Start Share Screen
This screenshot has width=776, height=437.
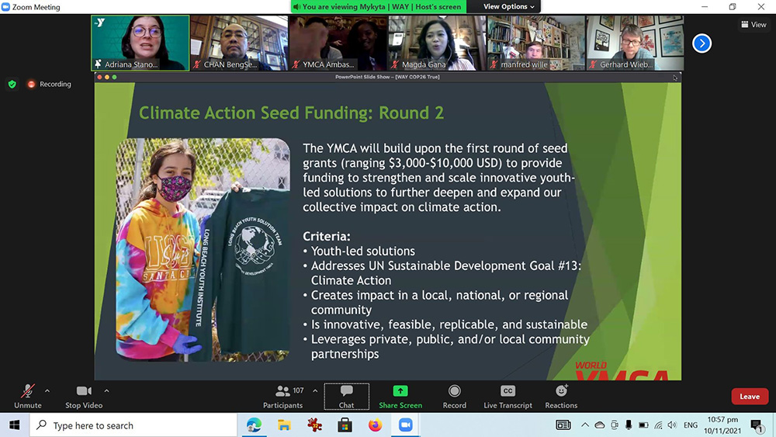(x=400, y=397)
